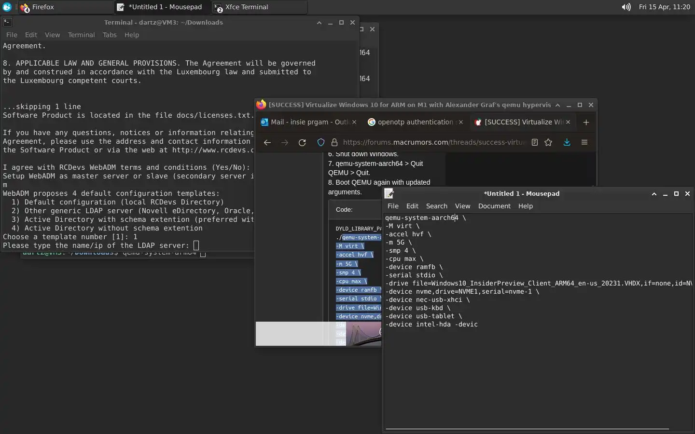Click the '-accel hvf \' line in Mousepad
Screen dimensions: 695x434
coord(408,234)
